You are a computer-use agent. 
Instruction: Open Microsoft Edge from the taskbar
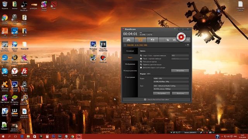(x=22, y=136)
